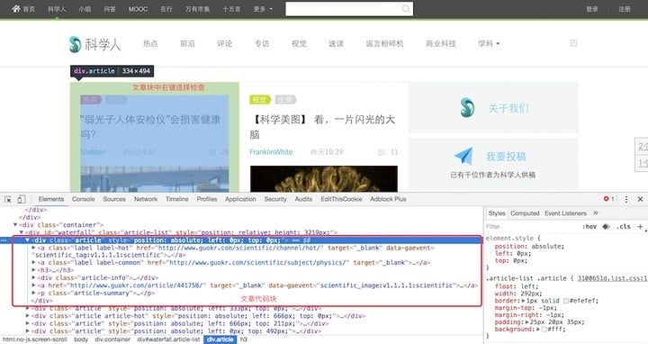
Task: Click the 注册 register link
Action: click(x=625, y=9)
